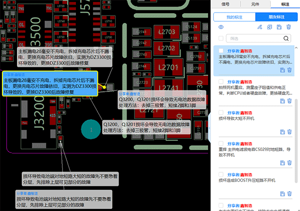
Task: Select component L5740 on the board
Action: (61, 21)
